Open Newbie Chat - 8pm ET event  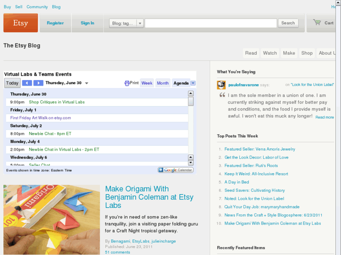50,134
